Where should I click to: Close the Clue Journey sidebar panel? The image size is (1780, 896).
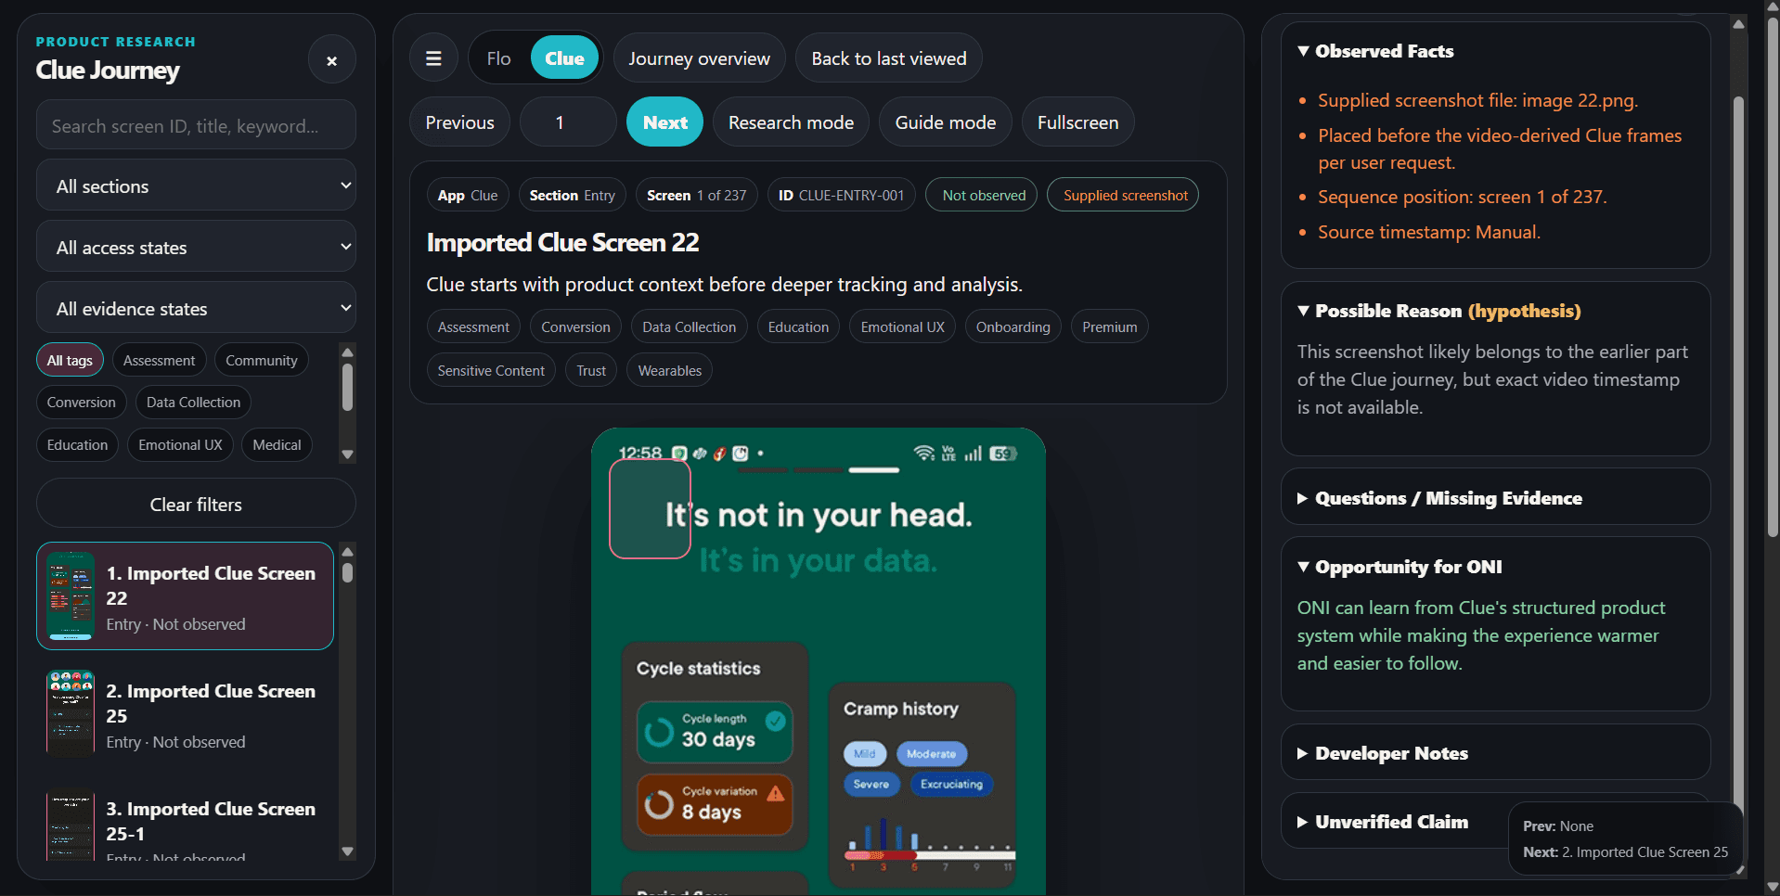[x=331, y=60]
